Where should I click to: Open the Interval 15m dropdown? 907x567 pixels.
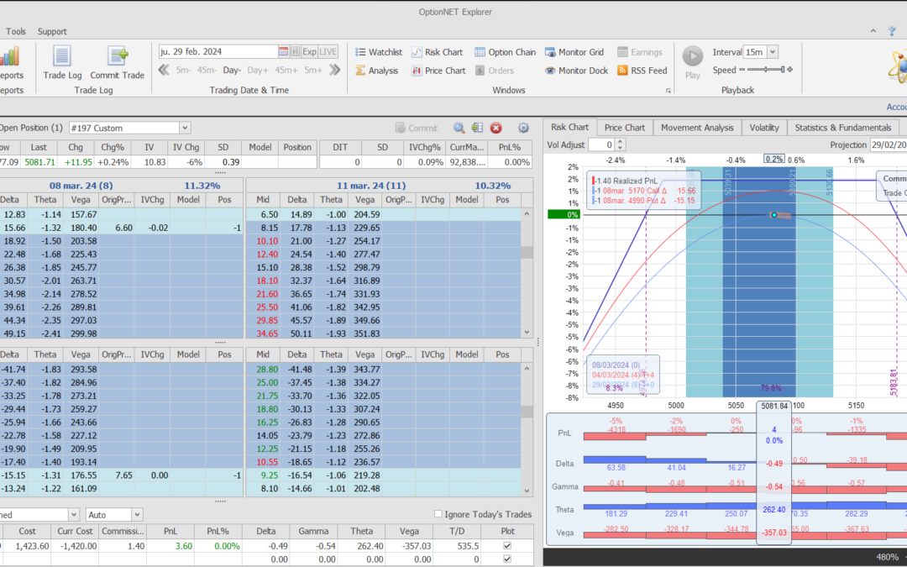772,52
